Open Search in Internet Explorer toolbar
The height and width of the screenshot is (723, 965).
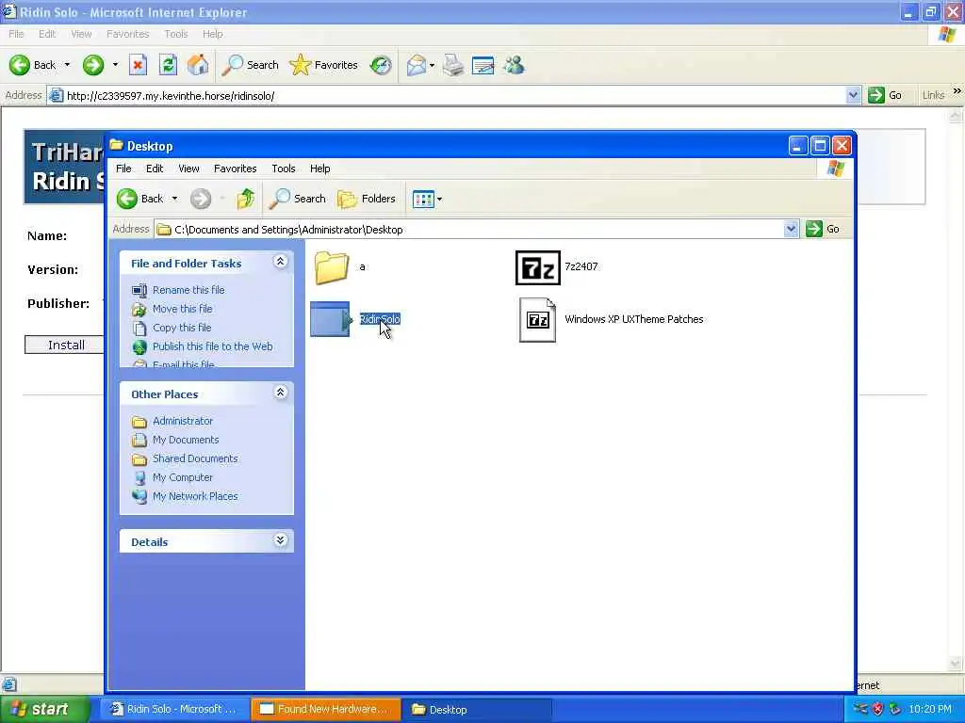tap(251, 65)
